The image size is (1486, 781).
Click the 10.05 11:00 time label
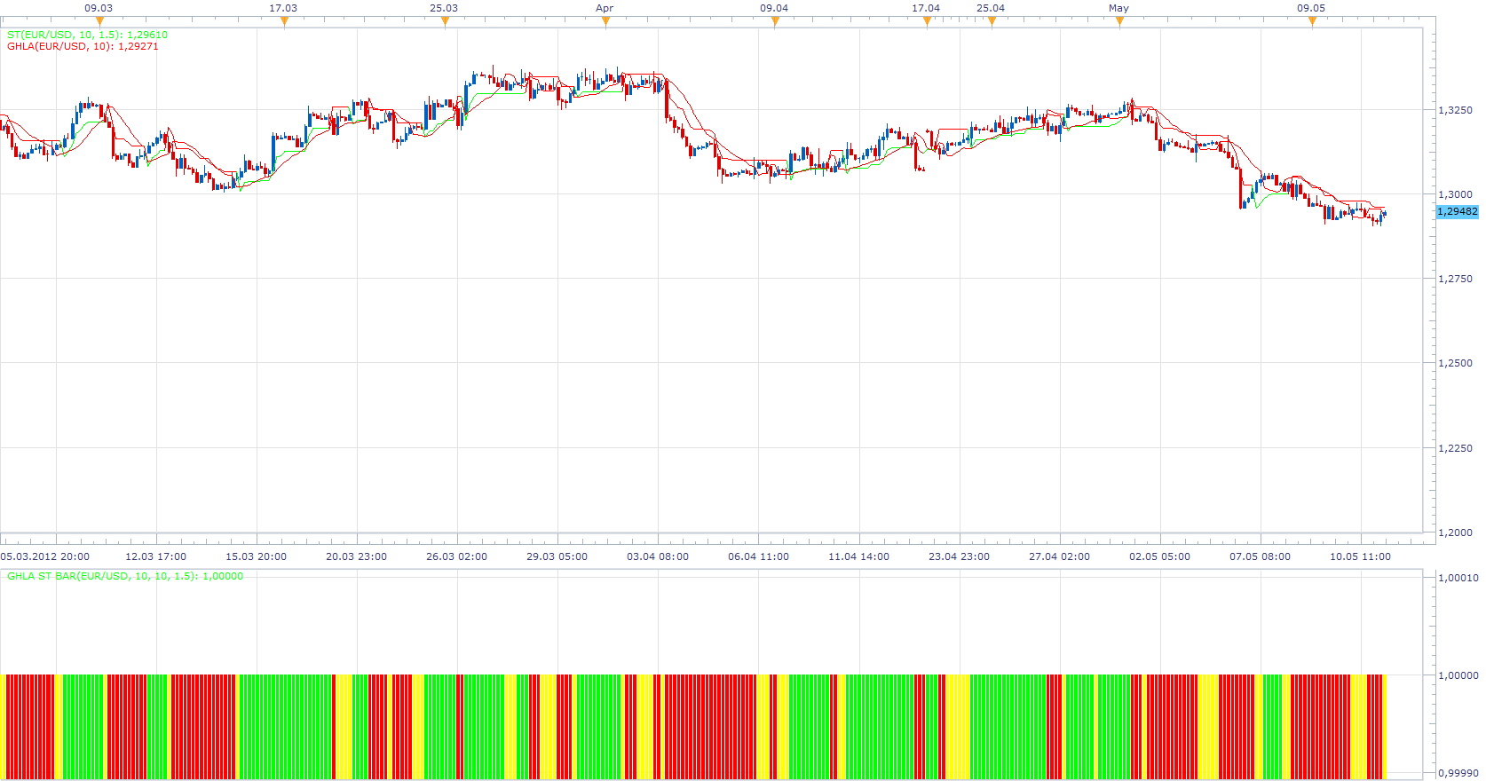click(x=1361, y=556)
